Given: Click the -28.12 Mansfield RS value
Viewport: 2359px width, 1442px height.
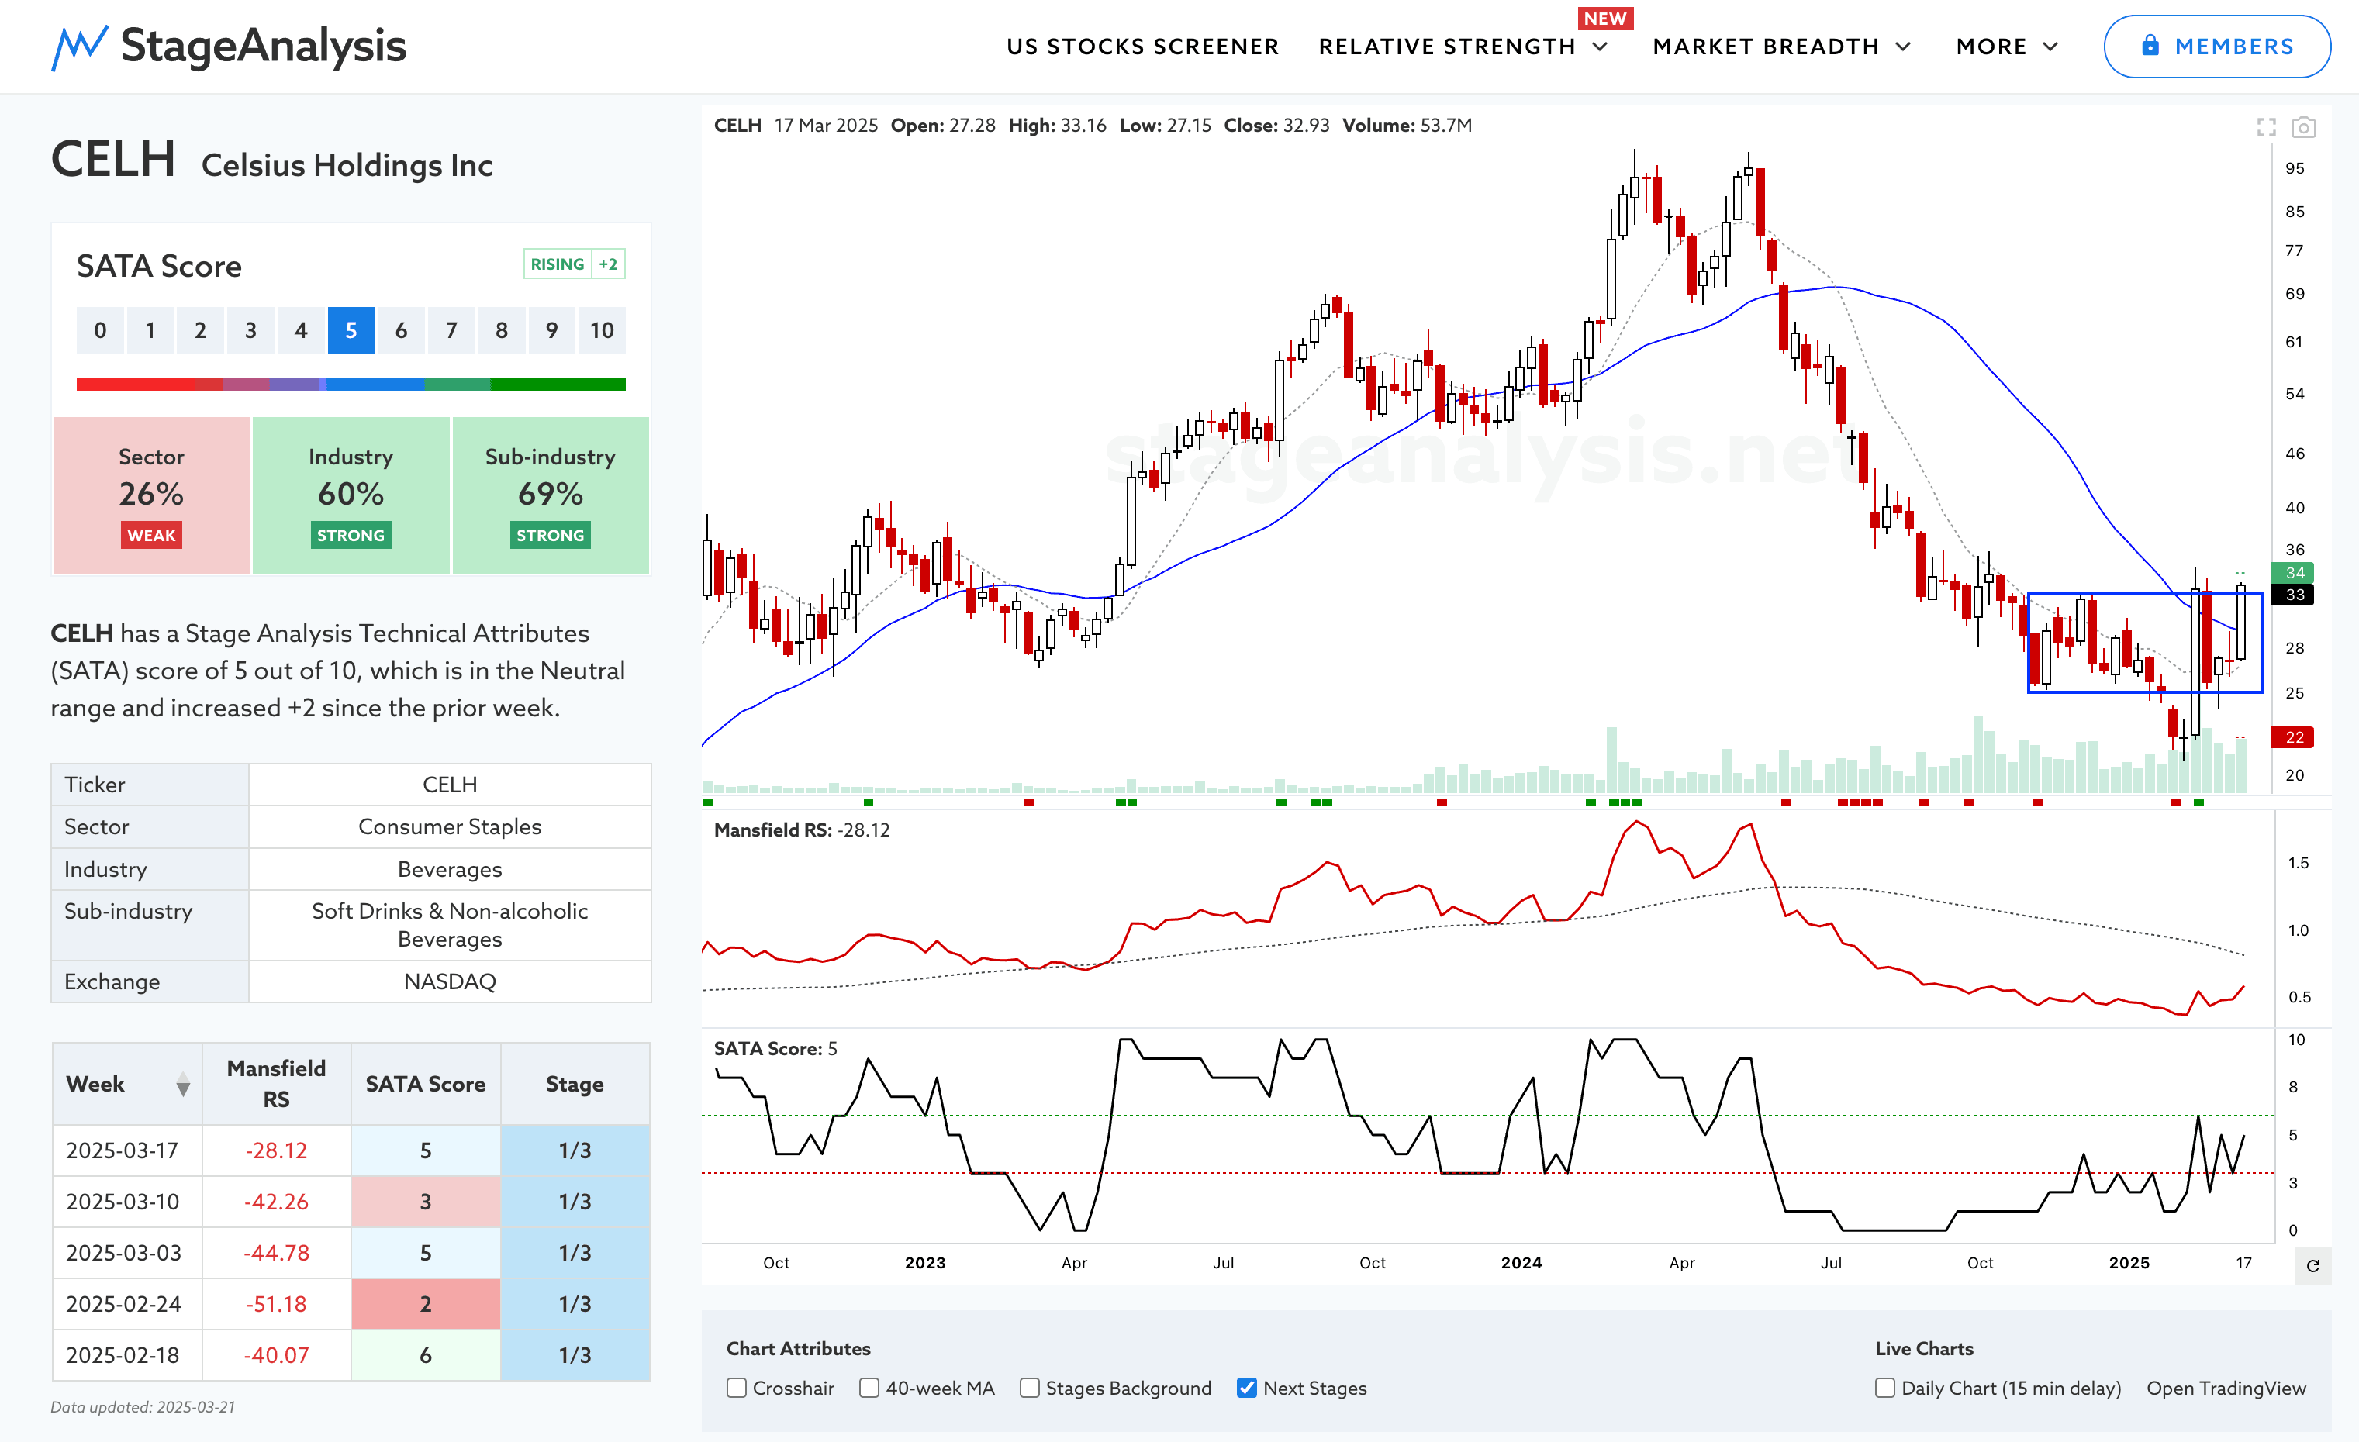Looking at the screenshot, I should tap(277, 1150).
